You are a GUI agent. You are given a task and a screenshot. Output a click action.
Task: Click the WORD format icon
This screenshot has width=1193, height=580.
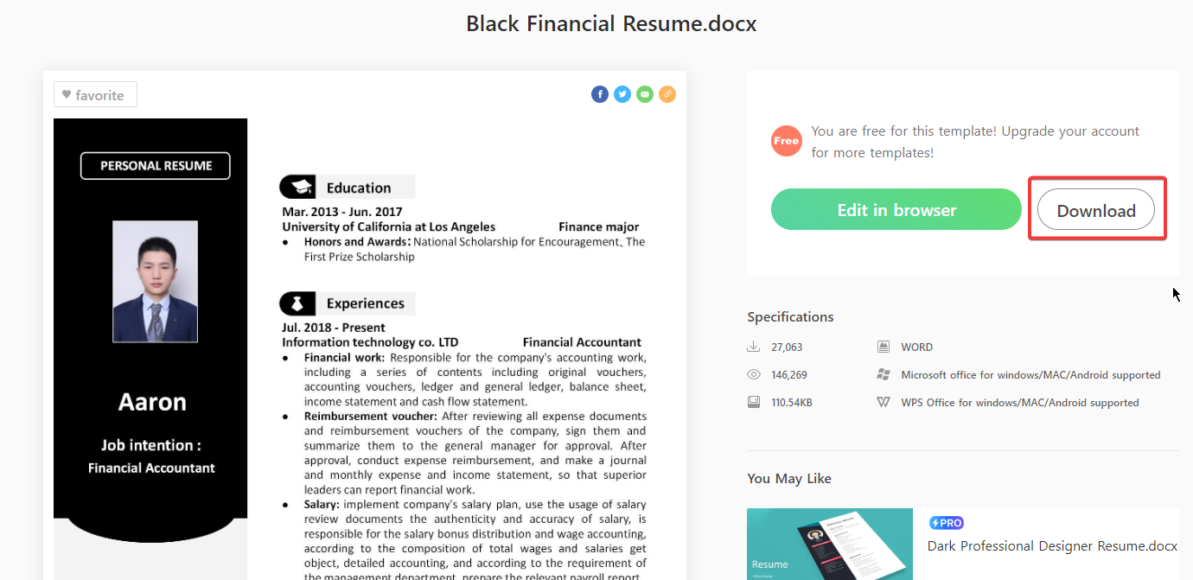(884, 347)
